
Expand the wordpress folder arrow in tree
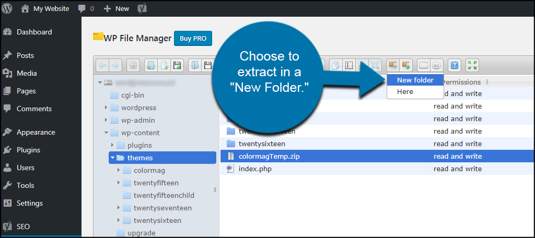point(106,108)
